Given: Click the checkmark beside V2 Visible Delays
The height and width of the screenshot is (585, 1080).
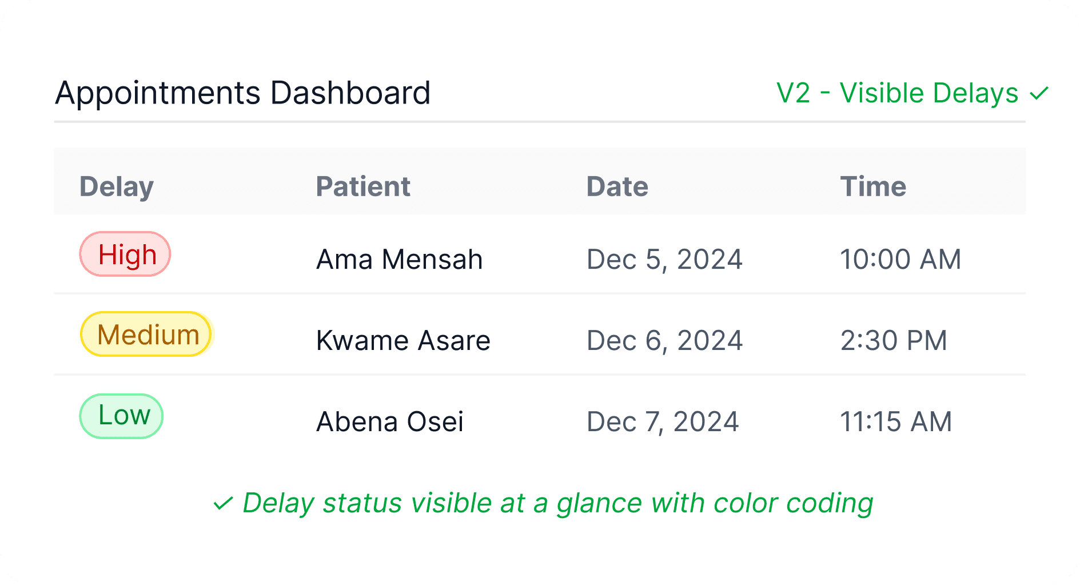Looking at the screenshot, I should click(1039, 93).
